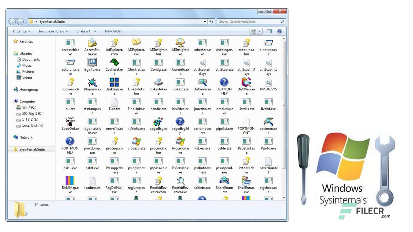The image size is (413, 232).
Task: Click the New folder button
Action: (113, 31)
